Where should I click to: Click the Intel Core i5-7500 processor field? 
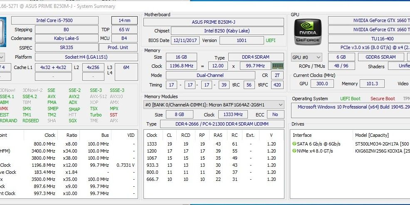point(54,20)
